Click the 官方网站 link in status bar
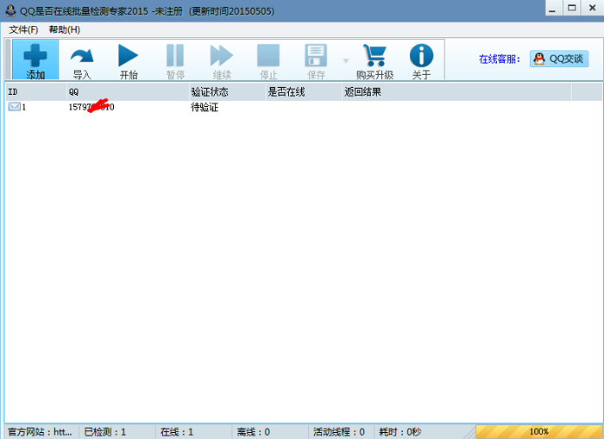Viewport: 604px width, 439px height. click(x=40, y=432)
